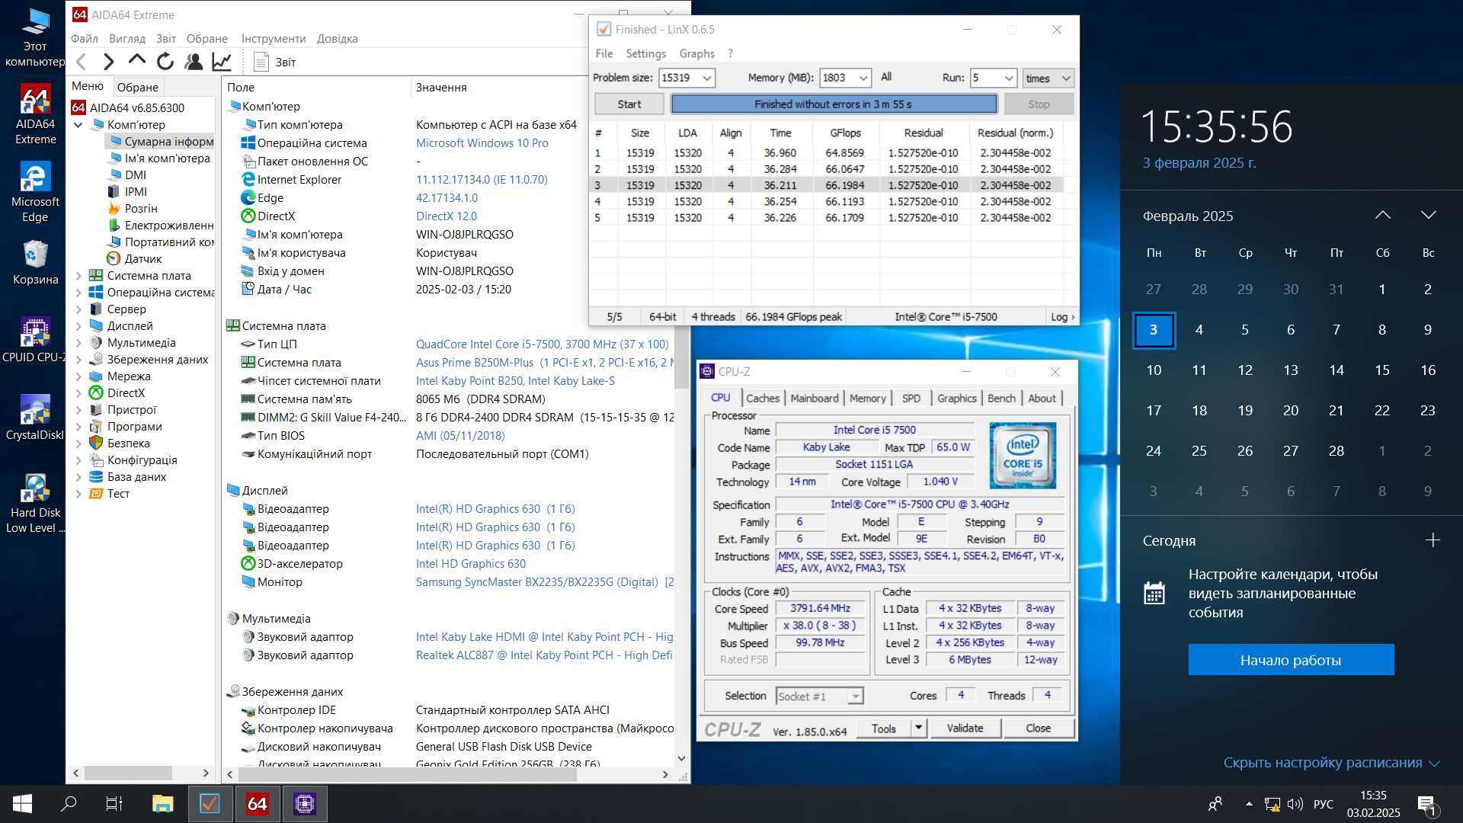This screenshot has height=823, width=1463.
Task: Switch to Memory tab in CPU-Z
Action: tap(867, 398)
